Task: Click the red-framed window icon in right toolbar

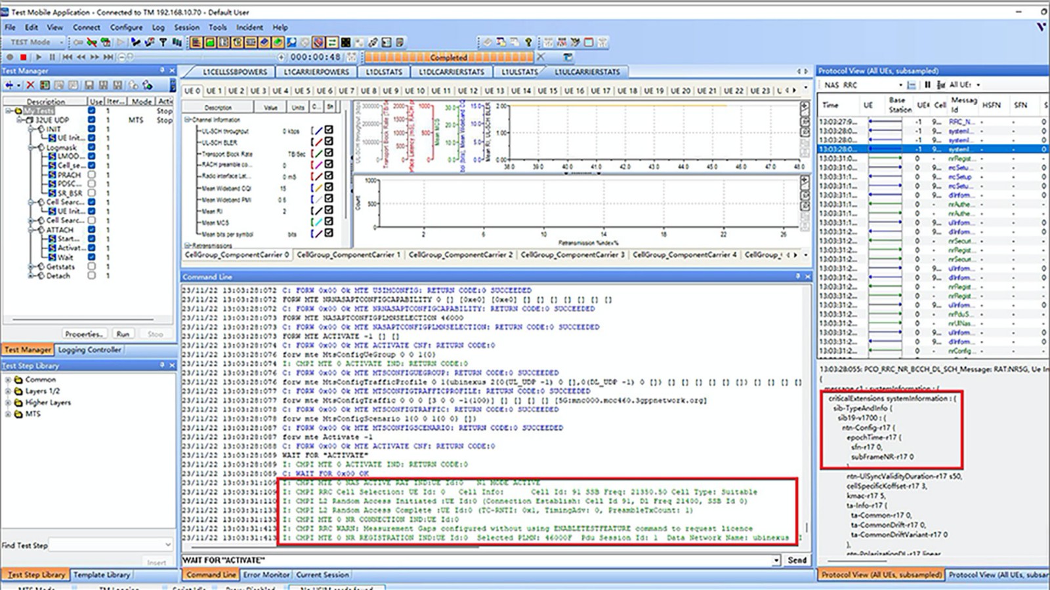Action: [589, 42]
